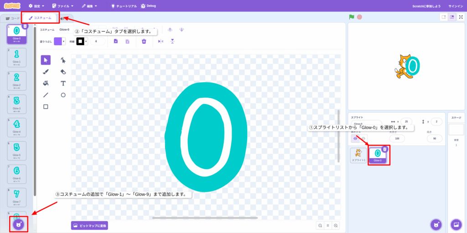Switch to small stage layout
The image size is (467, 233).
click(x=443, y=17)
